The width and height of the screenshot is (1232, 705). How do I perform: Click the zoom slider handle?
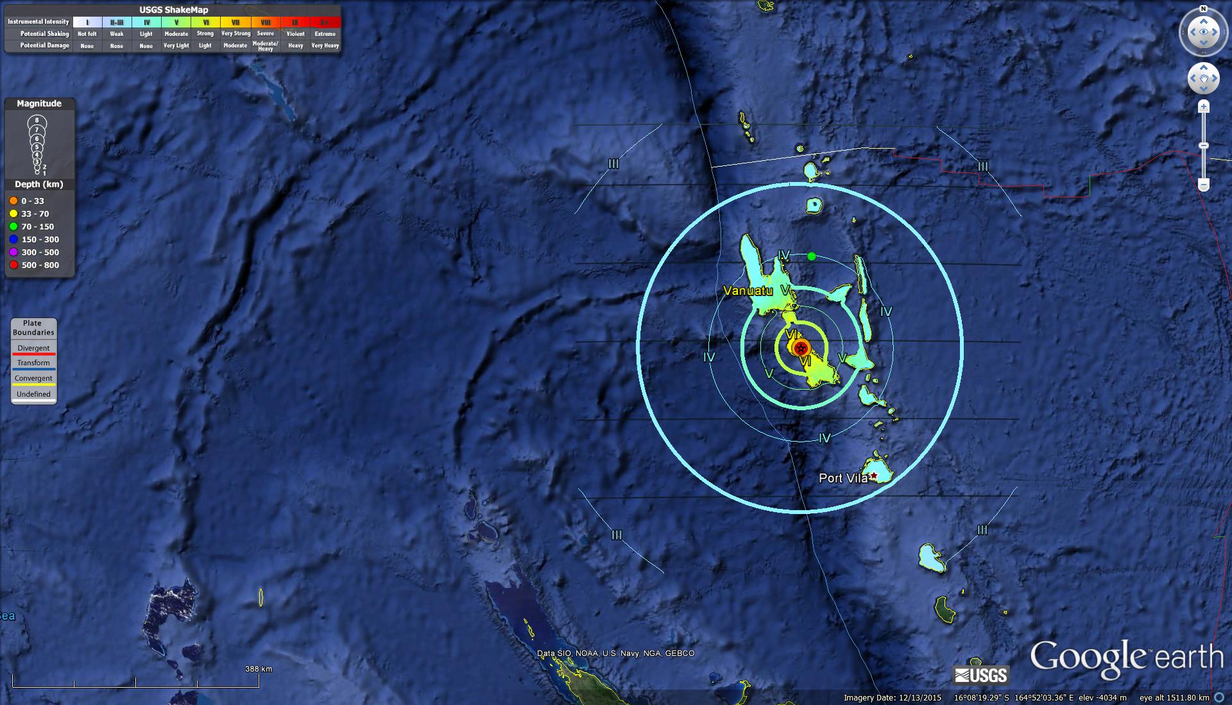[1204, 146]
